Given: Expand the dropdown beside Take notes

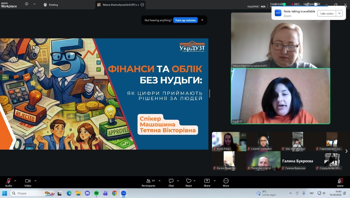Looking at the screenshot, I should pos(339,13).
